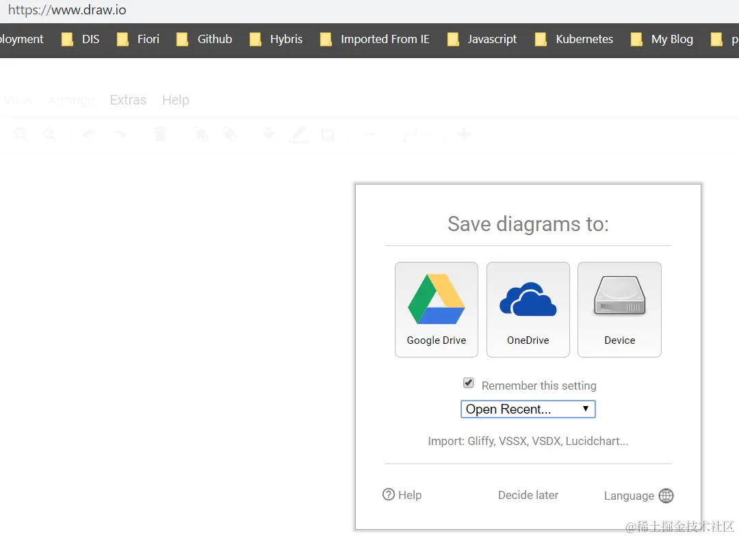The height and width of the screenshot is (538, 739).
Task: Click the faded undo arrow icon
Action: click(x=89, y=135)
